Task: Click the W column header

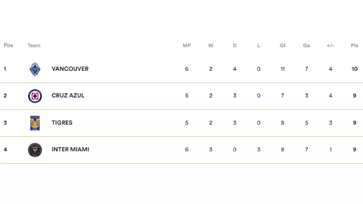Action: point(210,46)
